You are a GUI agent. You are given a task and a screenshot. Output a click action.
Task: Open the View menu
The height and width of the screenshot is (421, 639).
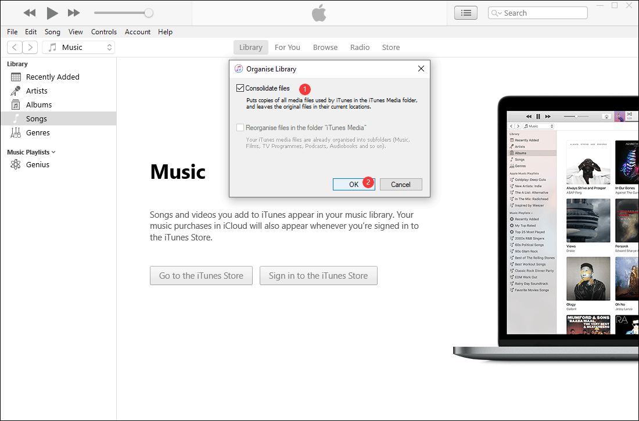pyautogui.click(x=76, y=32)
